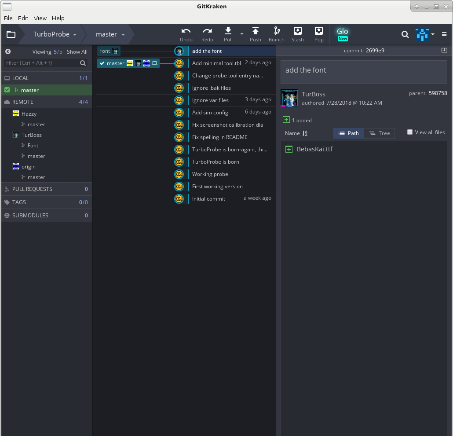The height and width of the screenshot is (436, 453).
Task: Select commit 'TurboProbe is born'
Action: tap(216, 162)
